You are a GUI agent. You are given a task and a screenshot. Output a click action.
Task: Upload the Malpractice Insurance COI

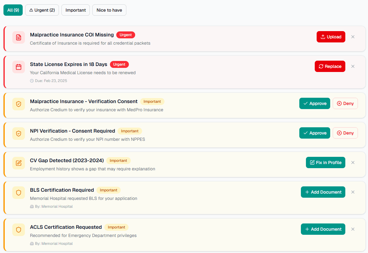pyautogui.click(x=331, y=37)
